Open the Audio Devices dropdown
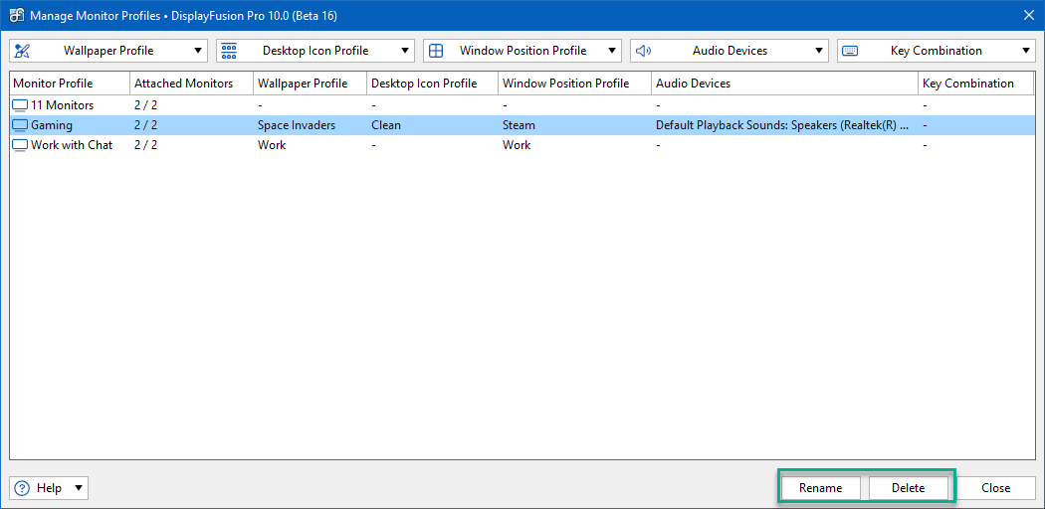This screenshot has height=509, width=1045. click(730, 51)
